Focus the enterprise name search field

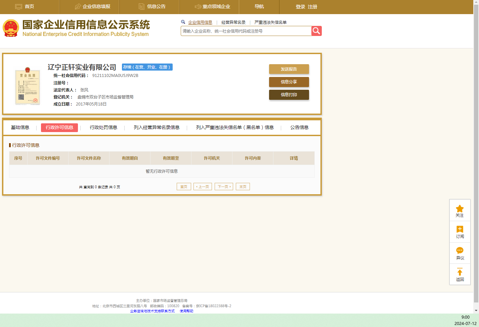246,31
